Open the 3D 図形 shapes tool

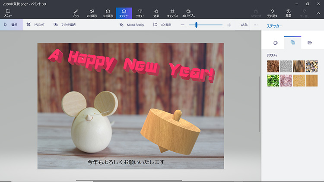point(108,13)
